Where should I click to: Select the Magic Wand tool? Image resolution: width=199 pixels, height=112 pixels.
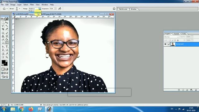(x=7, y=26)
